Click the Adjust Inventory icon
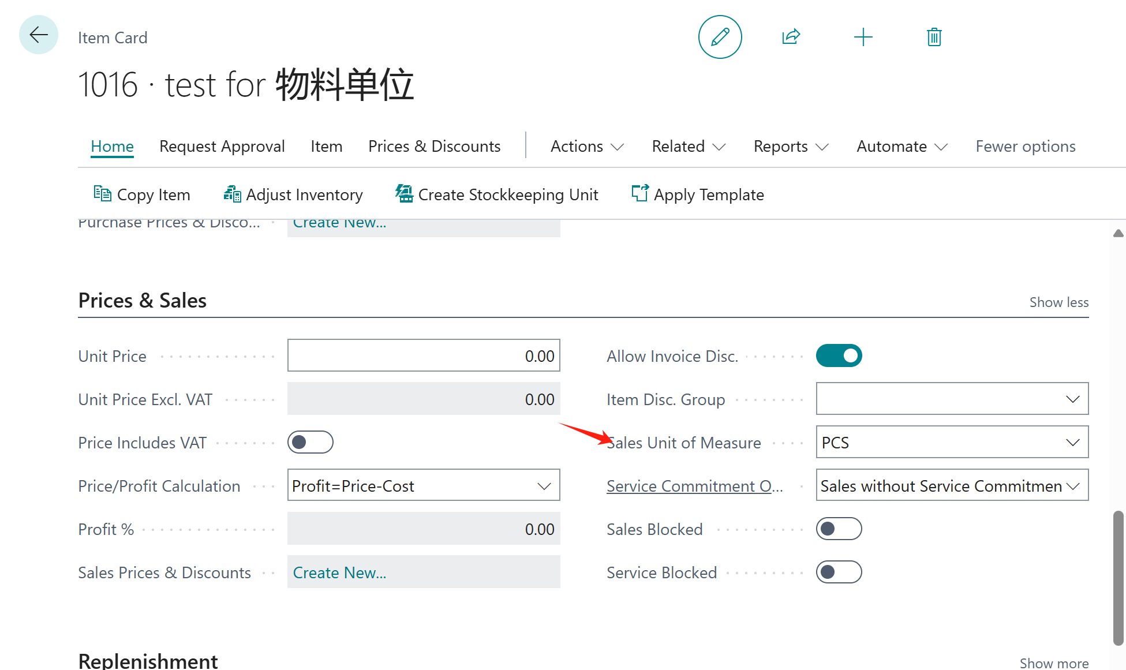This screenshot has width=1126, height=670. point(232,194)
